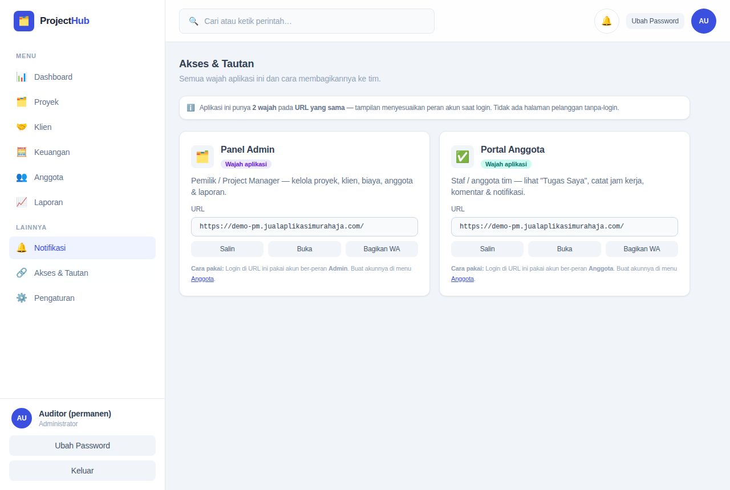The height and width of the screenshot is (490, 730).
Task: Go to the Pengaturan menu item
Action: tap(82, 298)
